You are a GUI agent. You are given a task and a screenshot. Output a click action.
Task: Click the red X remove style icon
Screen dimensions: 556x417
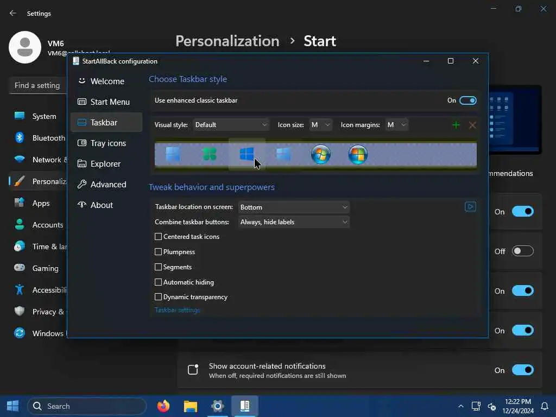472,125
